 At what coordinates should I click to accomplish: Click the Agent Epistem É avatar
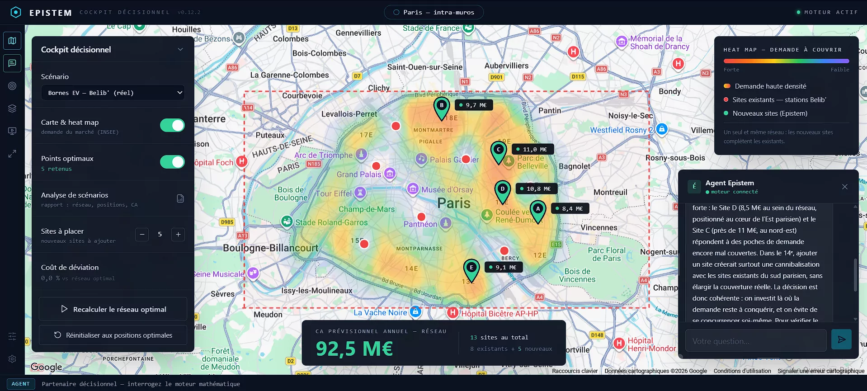(x=694, y=186)
